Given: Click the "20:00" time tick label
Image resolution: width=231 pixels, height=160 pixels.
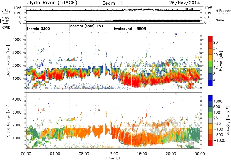Looking at the screenshot, I should pos(171,154).
